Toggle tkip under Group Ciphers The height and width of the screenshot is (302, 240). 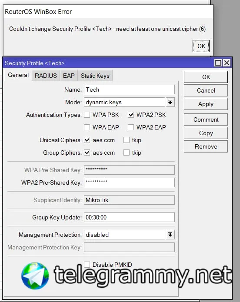tap(127, 153)
